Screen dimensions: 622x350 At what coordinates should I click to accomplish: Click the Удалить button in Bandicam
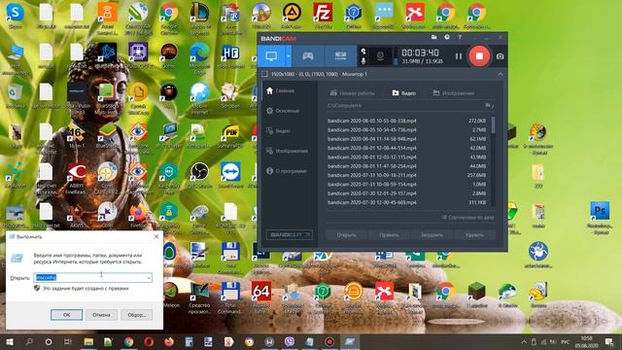(474, 235)
